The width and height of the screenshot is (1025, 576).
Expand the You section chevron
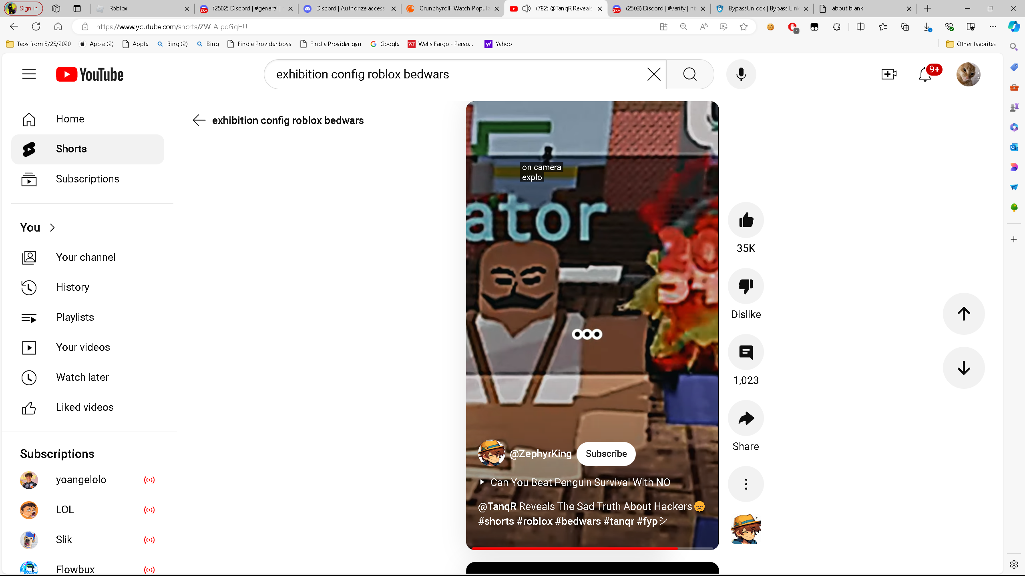[52, 228]
